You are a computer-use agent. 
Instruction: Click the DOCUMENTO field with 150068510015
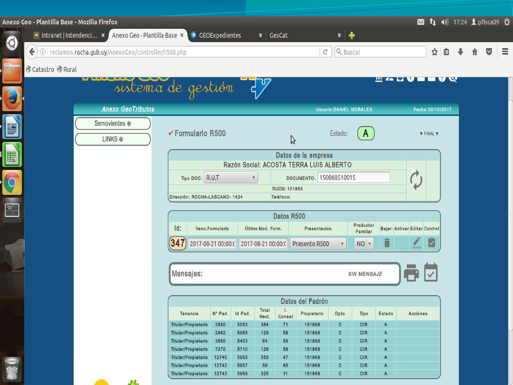coord(354,177)
